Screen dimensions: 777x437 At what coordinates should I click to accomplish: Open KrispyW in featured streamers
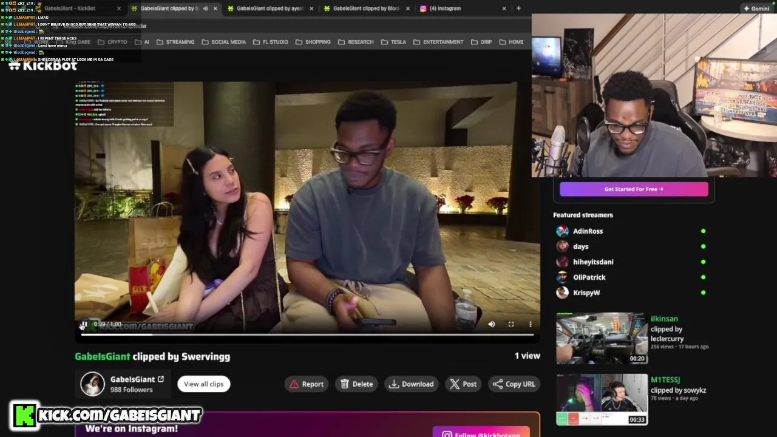[586, 293]
